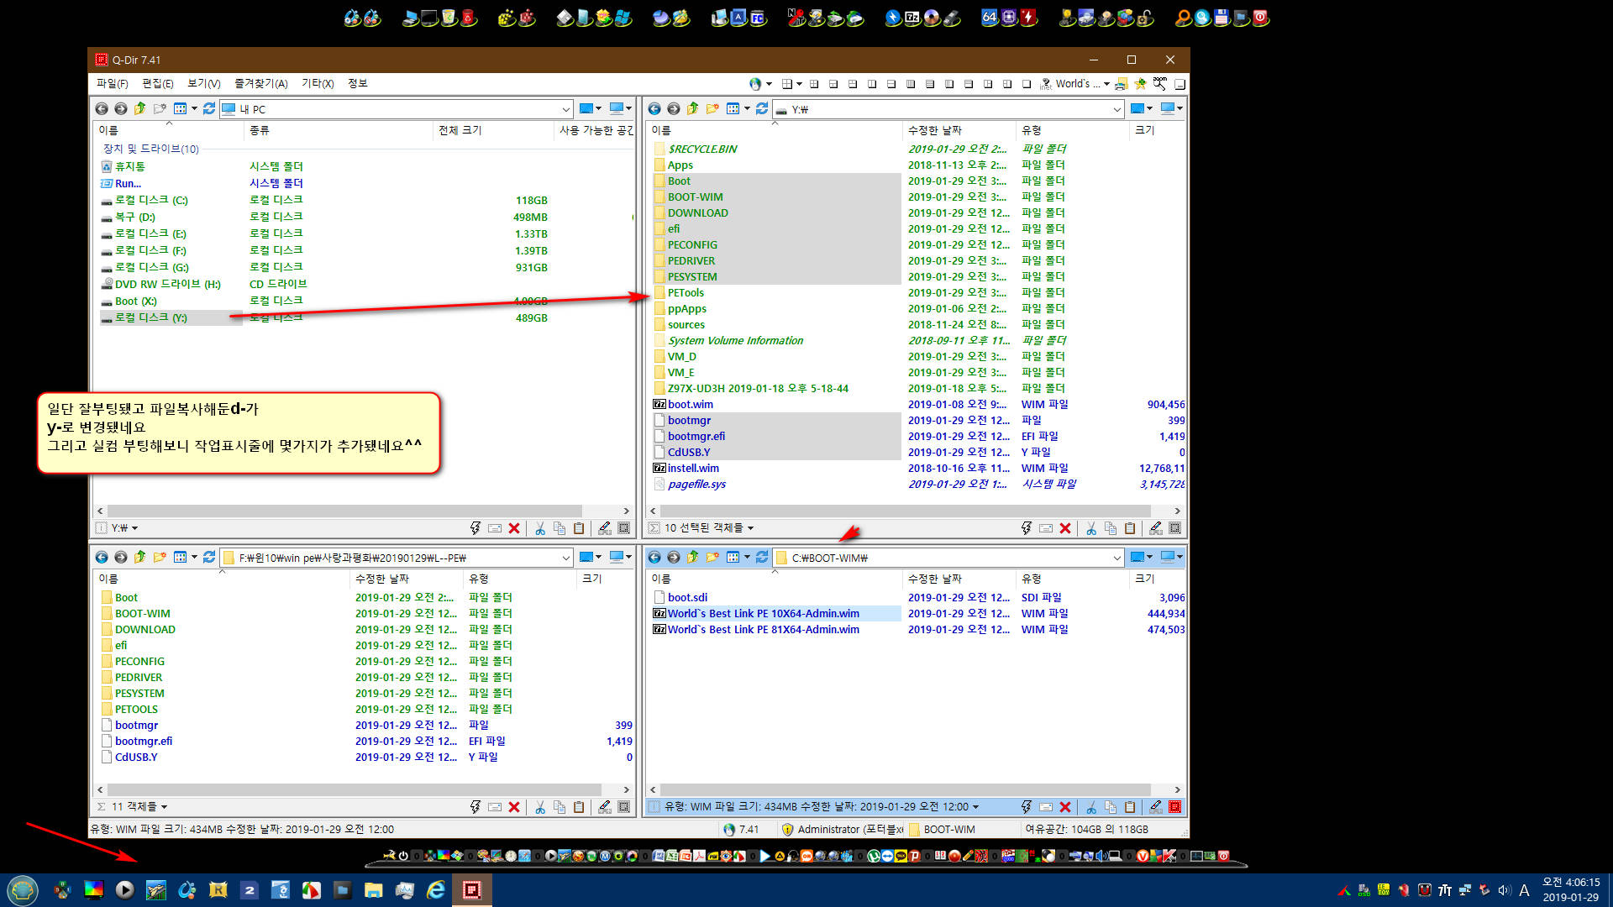Open 보기(V) menu
This screenshot has height=907, width=1613.
tap(203, 83)
